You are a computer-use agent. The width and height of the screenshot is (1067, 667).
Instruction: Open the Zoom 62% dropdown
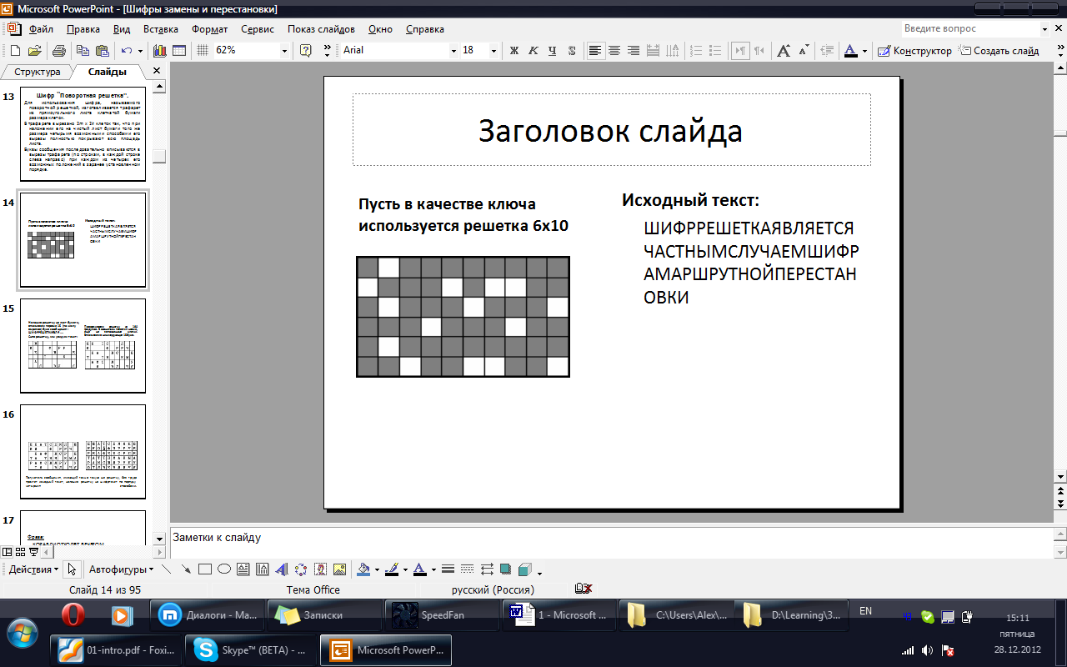[x=284, y=50]
